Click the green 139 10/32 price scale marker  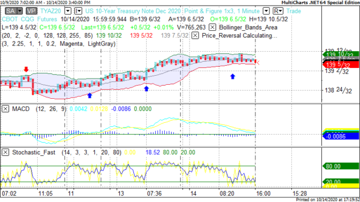341,54
